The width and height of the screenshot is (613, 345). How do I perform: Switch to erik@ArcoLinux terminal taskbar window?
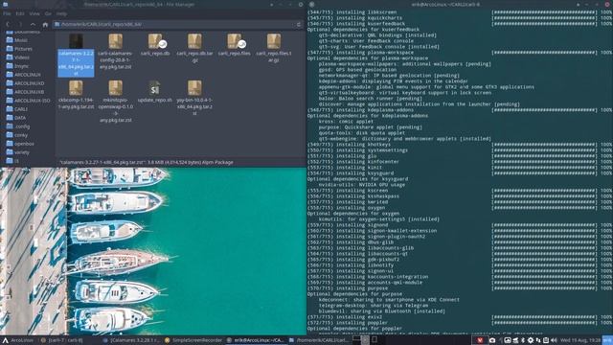click(x=256, y=340)
